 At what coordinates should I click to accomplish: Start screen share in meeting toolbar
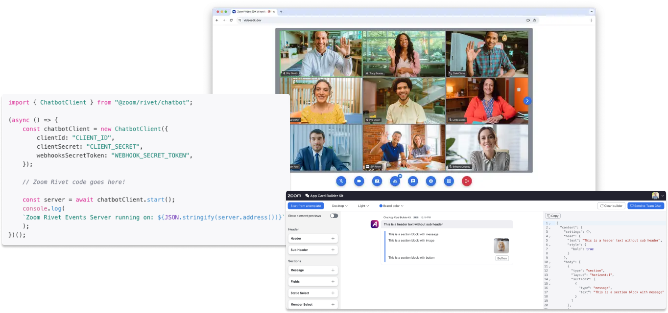377,181
